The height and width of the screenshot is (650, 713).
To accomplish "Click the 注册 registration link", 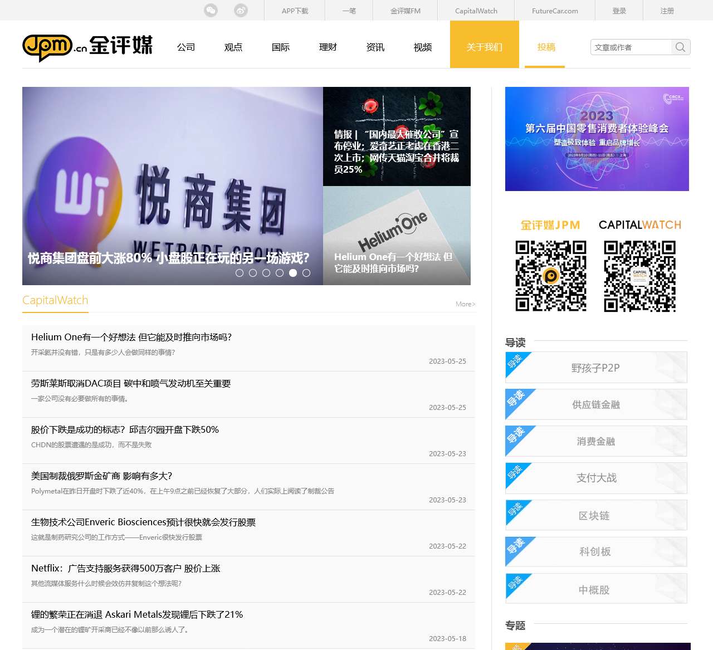I will coord(667,10).
